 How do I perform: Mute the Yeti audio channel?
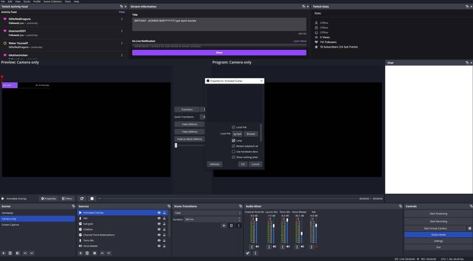(316, 247)
